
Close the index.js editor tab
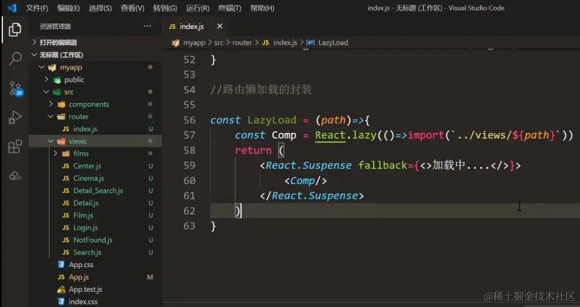pos(220,26)
